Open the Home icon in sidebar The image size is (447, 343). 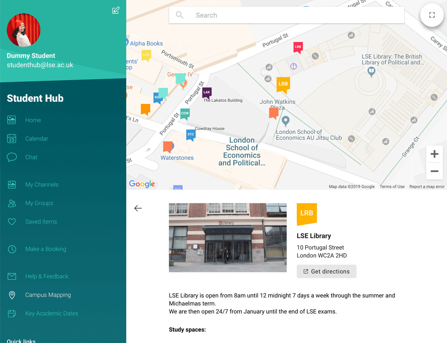click(x=12, y=120)
